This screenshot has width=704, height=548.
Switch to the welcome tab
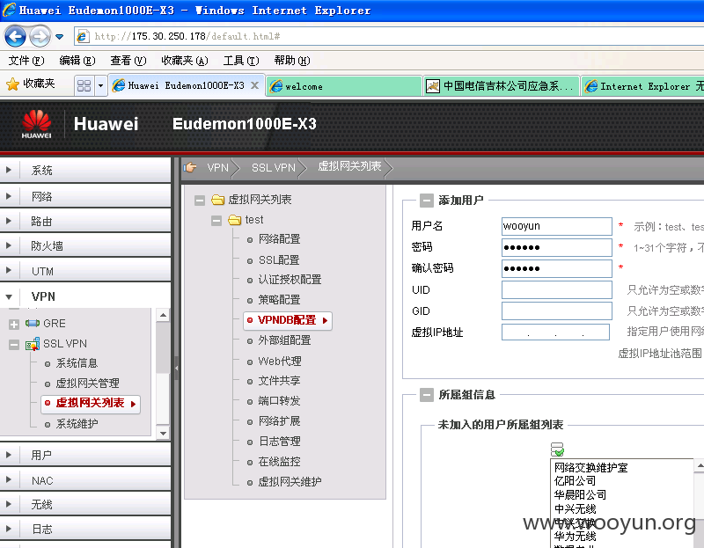(344, 86)
